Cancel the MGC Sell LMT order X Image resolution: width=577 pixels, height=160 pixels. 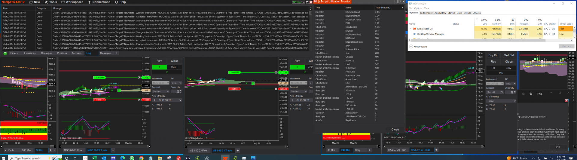(139, 78)
